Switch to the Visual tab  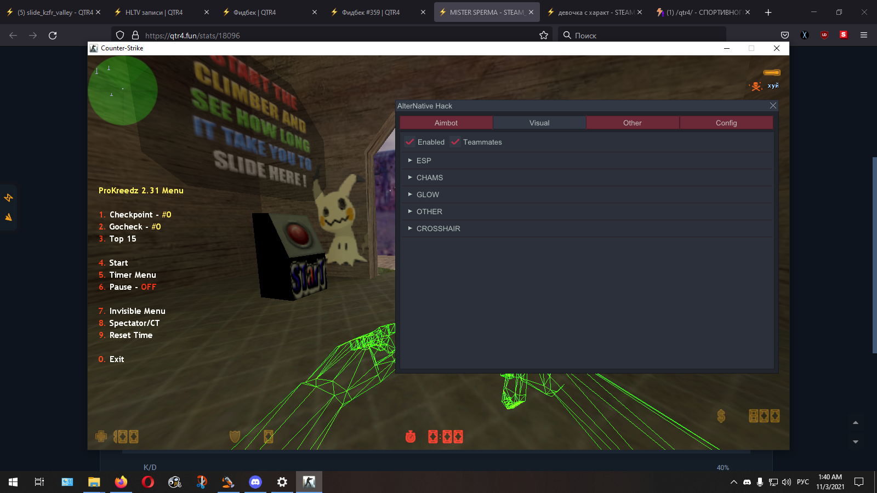539,123
